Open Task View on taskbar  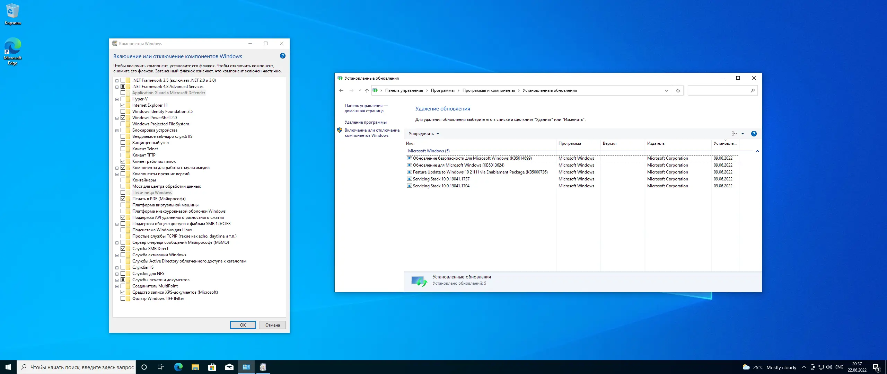point(161,367)
